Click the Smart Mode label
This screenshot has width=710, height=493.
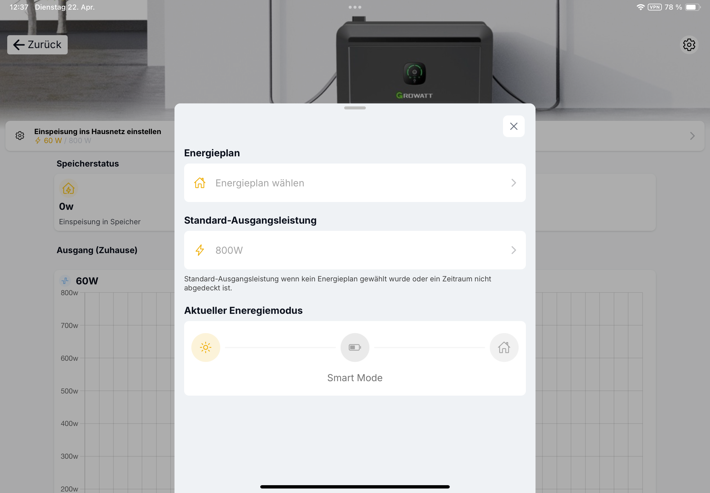click(x=355, y=378)
